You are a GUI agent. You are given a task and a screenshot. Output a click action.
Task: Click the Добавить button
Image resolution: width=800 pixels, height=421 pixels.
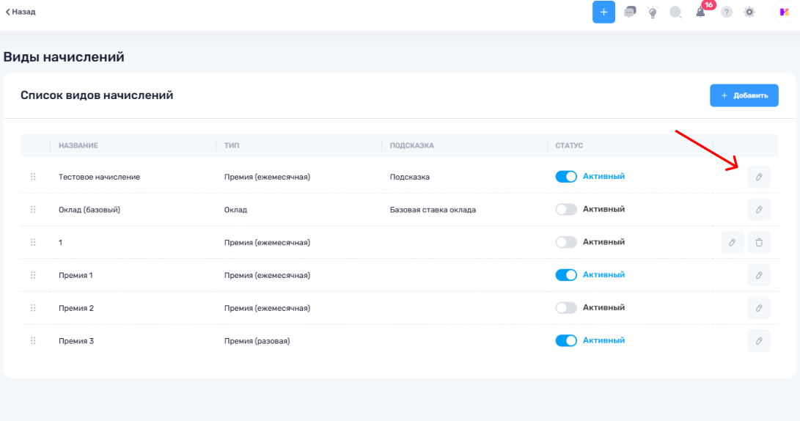744,95
